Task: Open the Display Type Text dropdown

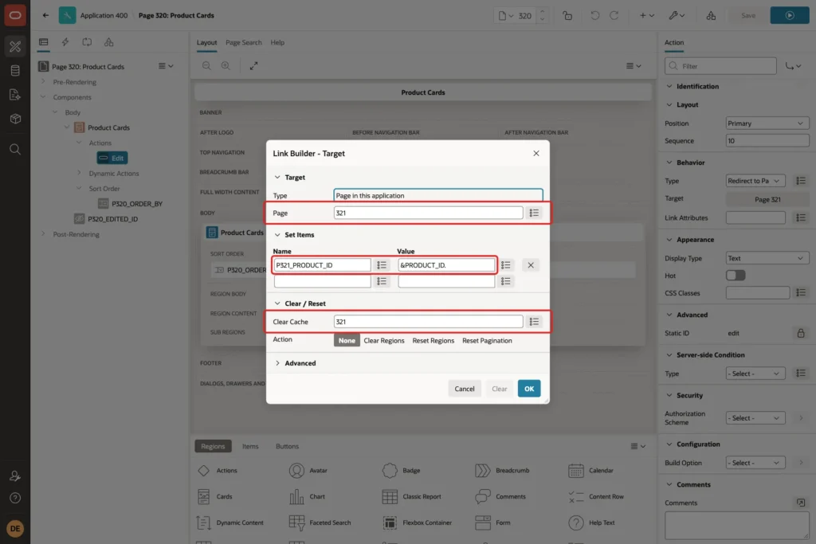Action: click(767, 258)
